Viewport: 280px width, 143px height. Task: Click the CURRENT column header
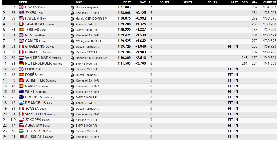coord(270,2)
